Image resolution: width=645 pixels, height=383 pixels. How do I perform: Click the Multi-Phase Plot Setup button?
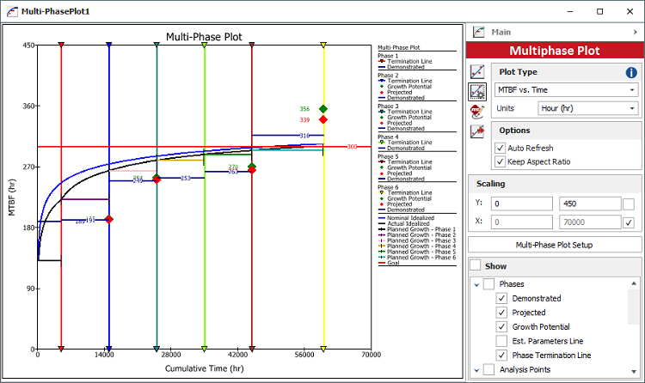click(x=555, y=245)
